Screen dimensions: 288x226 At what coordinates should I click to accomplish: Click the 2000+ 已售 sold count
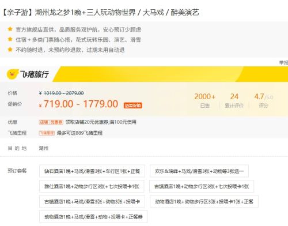[205, 101]
